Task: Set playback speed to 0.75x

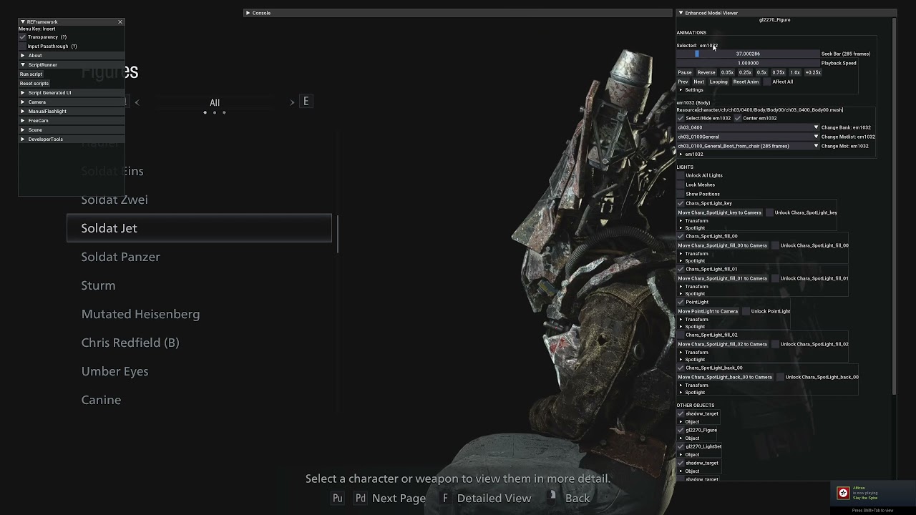Action: point(779,72)
